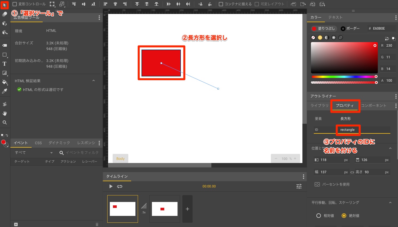Image resolution: width=398 pixels, height=227 pixels.
Task: Add a new keyframe with plus button
Action: (187, 209)
